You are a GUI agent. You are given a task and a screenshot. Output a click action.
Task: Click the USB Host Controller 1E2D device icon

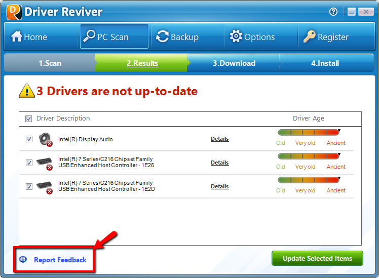tap(45, 187)
